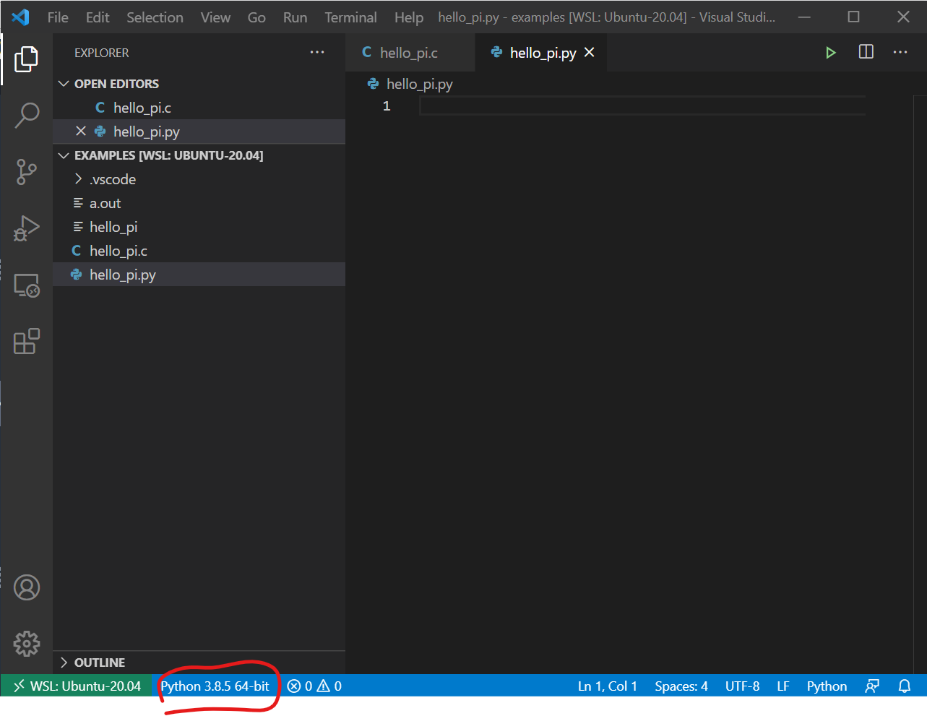Open the Manage gear icon
This screenshot has height=716, width=927.
[x=26, y=643]
